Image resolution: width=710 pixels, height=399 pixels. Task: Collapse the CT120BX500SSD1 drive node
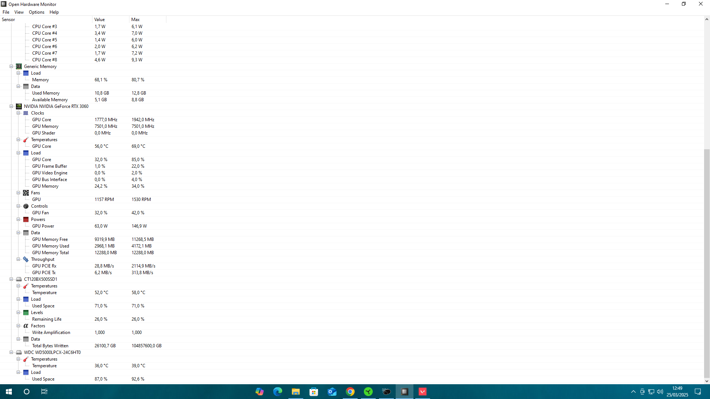11,279
